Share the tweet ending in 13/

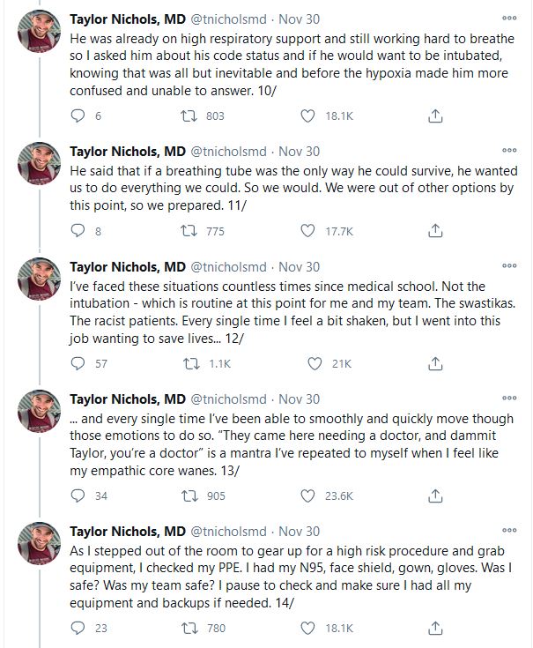pyautogui.click(x=435, y=495)
